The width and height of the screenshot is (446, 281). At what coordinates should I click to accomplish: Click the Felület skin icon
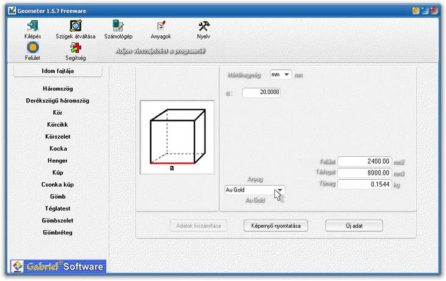coord(32,48)
